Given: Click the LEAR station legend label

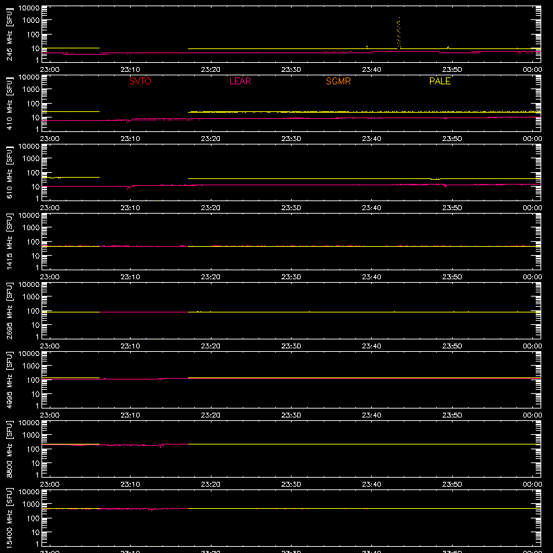Looking at the screenshot, I should [x=240, y=81].
